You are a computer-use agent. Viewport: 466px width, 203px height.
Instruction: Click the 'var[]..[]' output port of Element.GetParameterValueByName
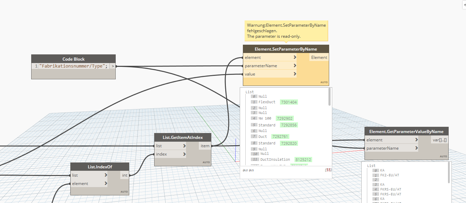pos(440,140)
